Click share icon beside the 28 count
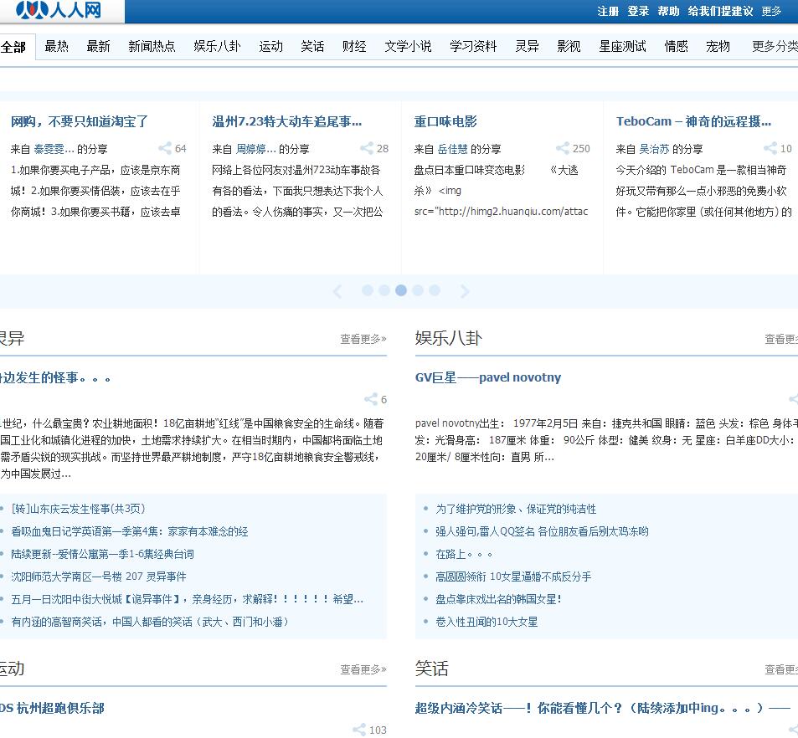 coord(367,148)
